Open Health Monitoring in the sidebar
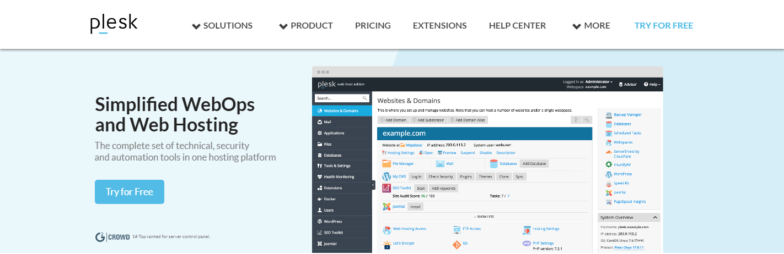 coord(342,176)
